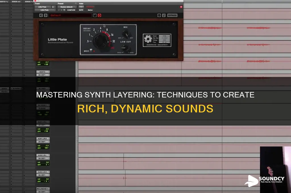Click the red Default preset name display

(70, 15)
